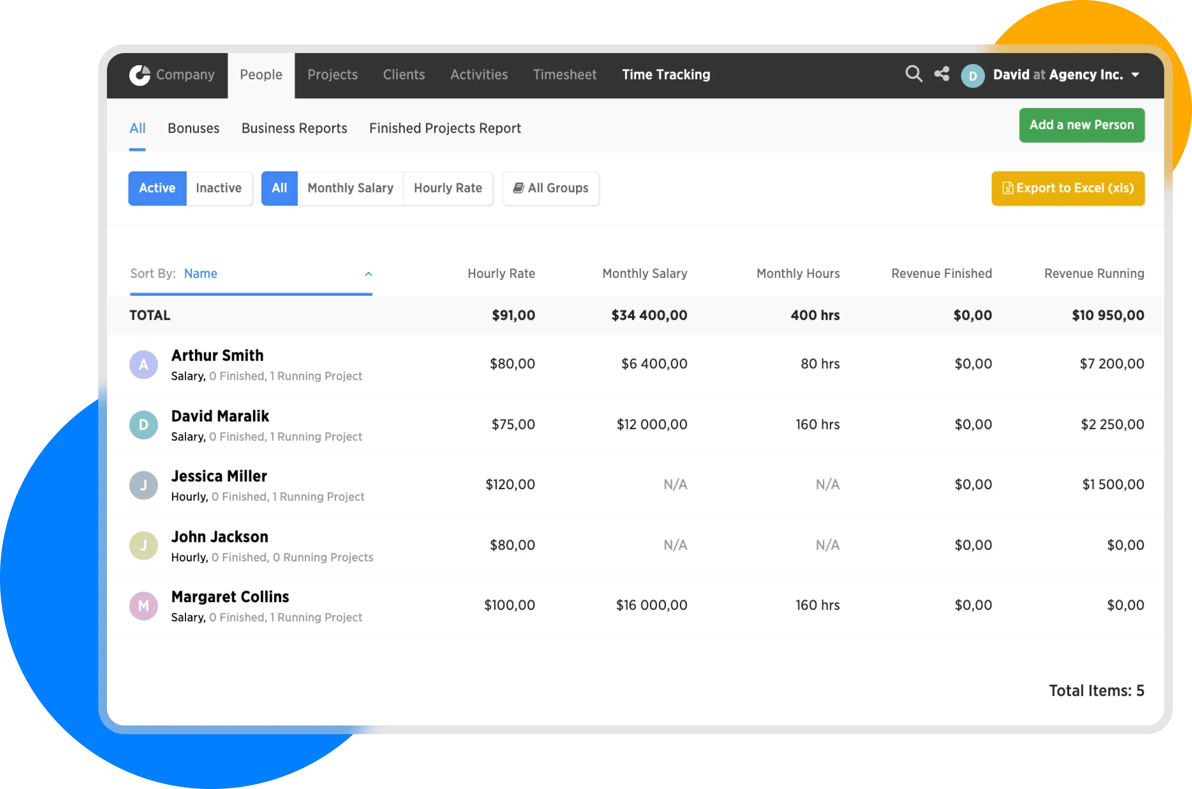Screen dimensions: 1192x789
Task: Open the Projects tab
Action: pyautogui.click(x=332, y=75)
